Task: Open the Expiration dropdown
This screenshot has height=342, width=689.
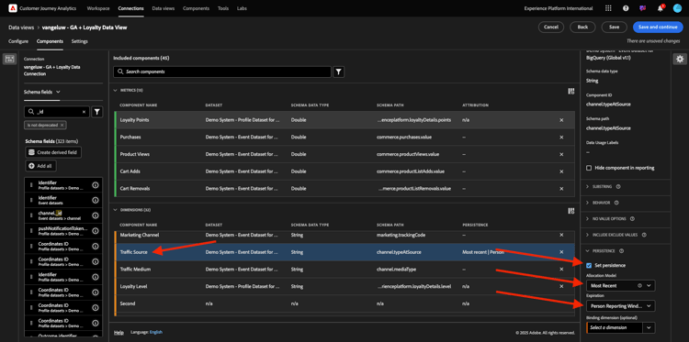Action: click(x=620, y=305)
